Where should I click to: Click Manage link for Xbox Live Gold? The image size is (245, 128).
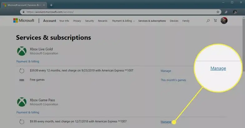coord(166,71)
